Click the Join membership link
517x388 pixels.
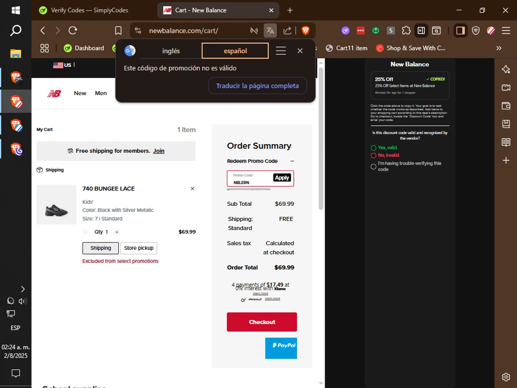point(159,151)
